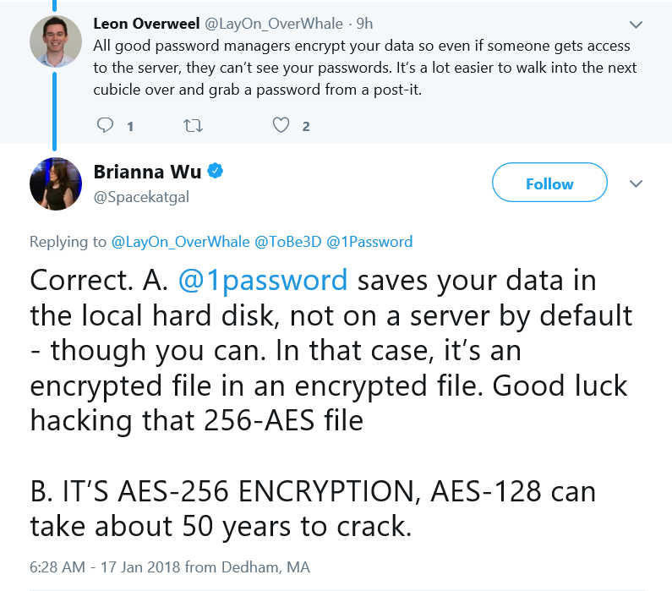Image resolution: width=672 pixels, height=591 pixels.
Task: Click the reply speech bubble icon
Action: click(x=105, y=125)
